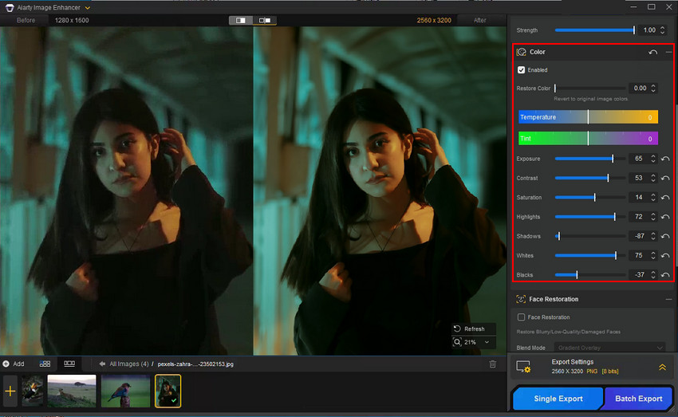Adjust the Restore Color stepper arrows
This screenshot has width=678, height=417.
click(x=653, y=89)
